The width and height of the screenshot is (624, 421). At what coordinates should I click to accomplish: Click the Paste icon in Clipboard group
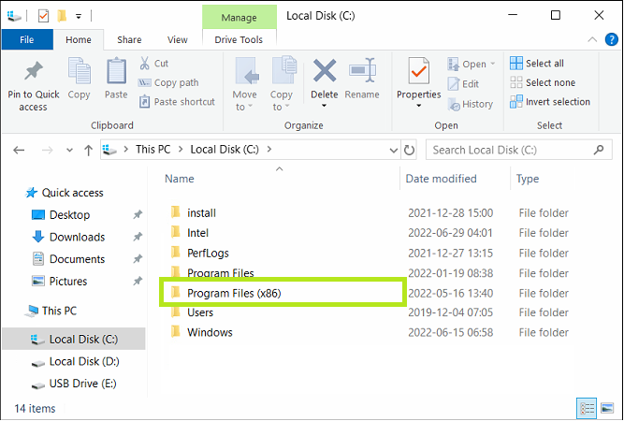[x=116, y=73]
